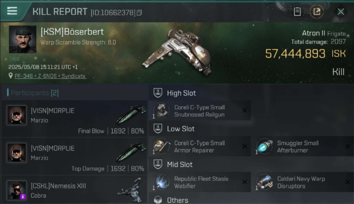Open the hamburger menu
Image resolution: width=354 pixels, height=204 pixels.
(12, 11)
